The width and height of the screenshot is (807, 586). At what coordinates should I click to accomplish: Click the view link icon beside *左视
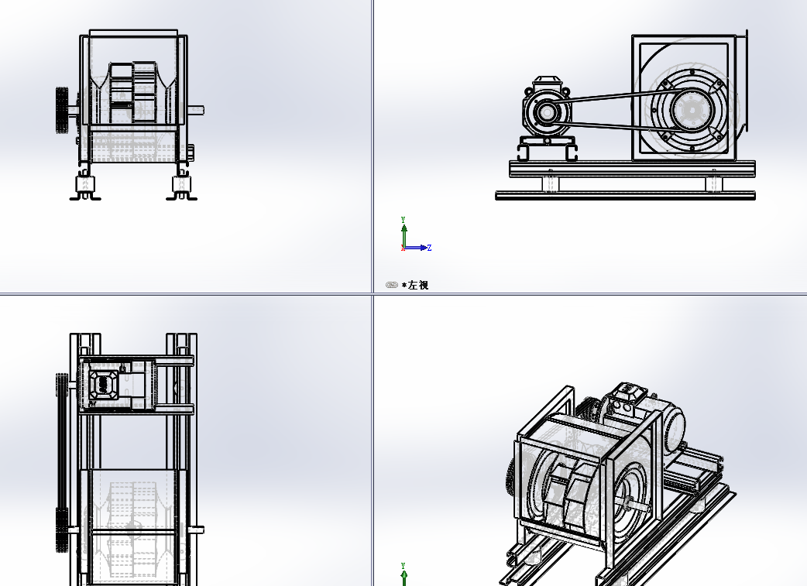[392, 285]
